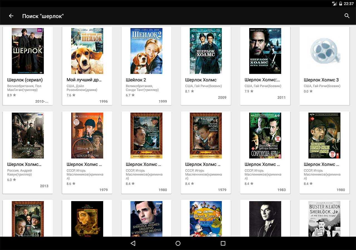Open the BBC Шерлок series poster

click(x=28, y=51)
